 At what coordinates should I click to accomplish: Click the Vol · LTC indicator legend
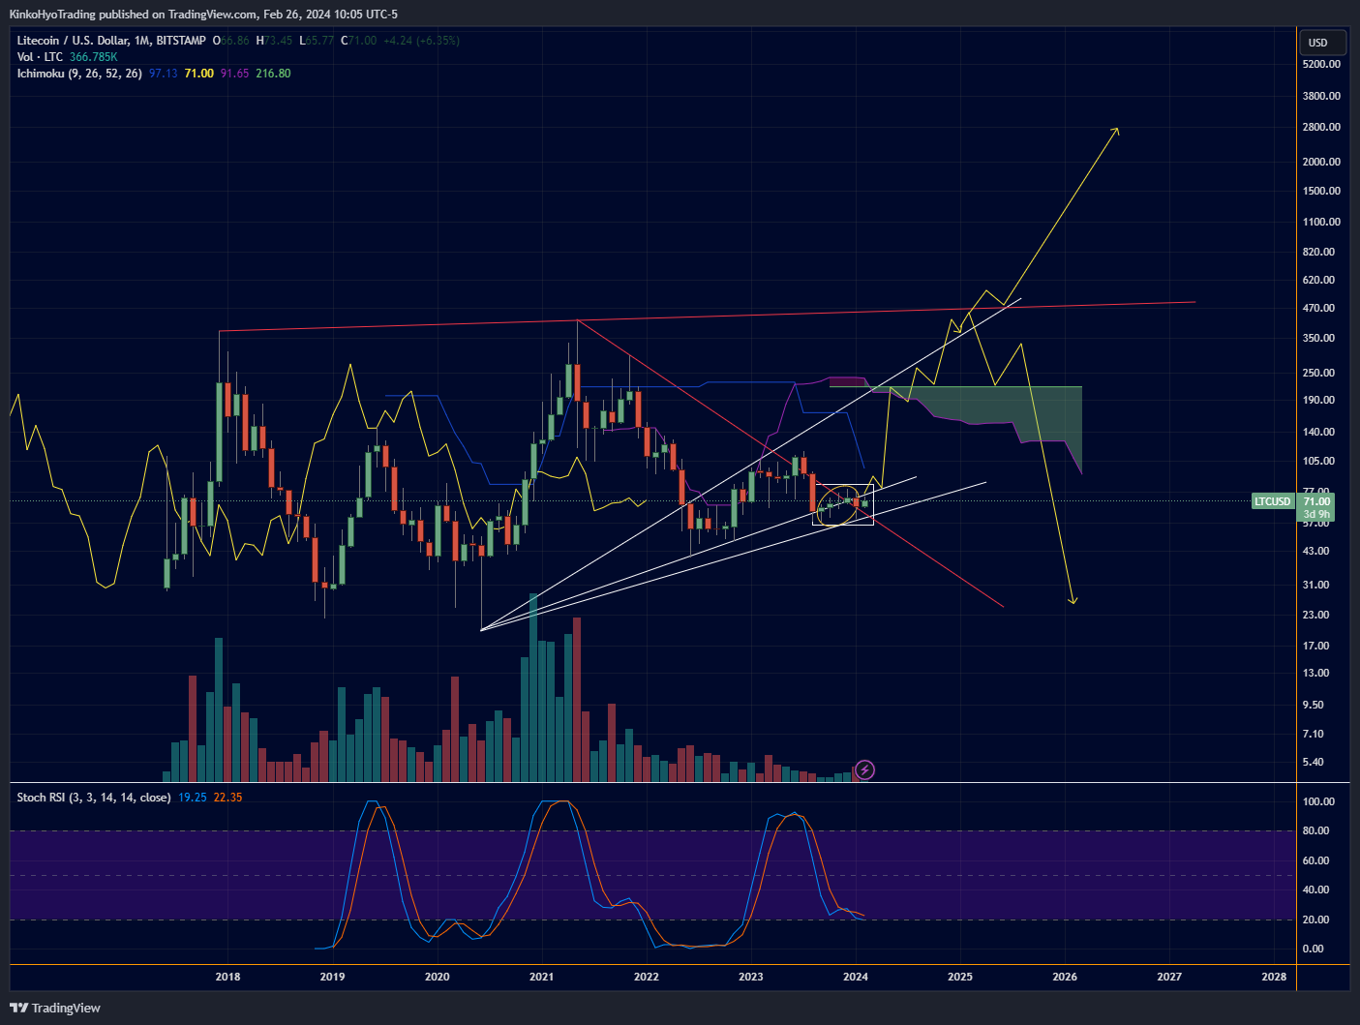40,57
